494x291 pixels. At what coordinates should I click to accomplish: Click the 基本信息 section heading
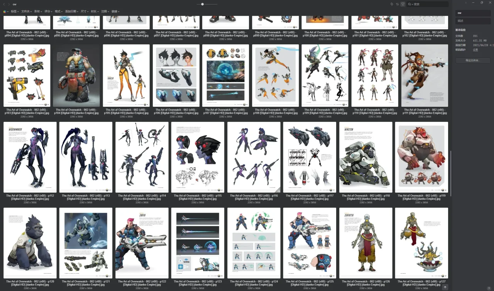coord(460,30)
